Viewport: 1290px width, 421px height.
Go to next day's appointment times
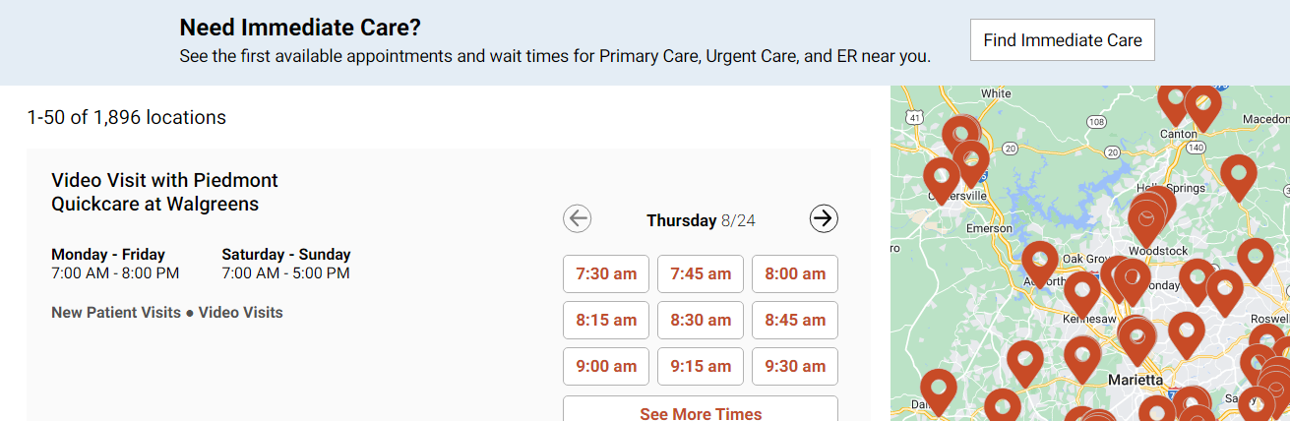[824, 218]
